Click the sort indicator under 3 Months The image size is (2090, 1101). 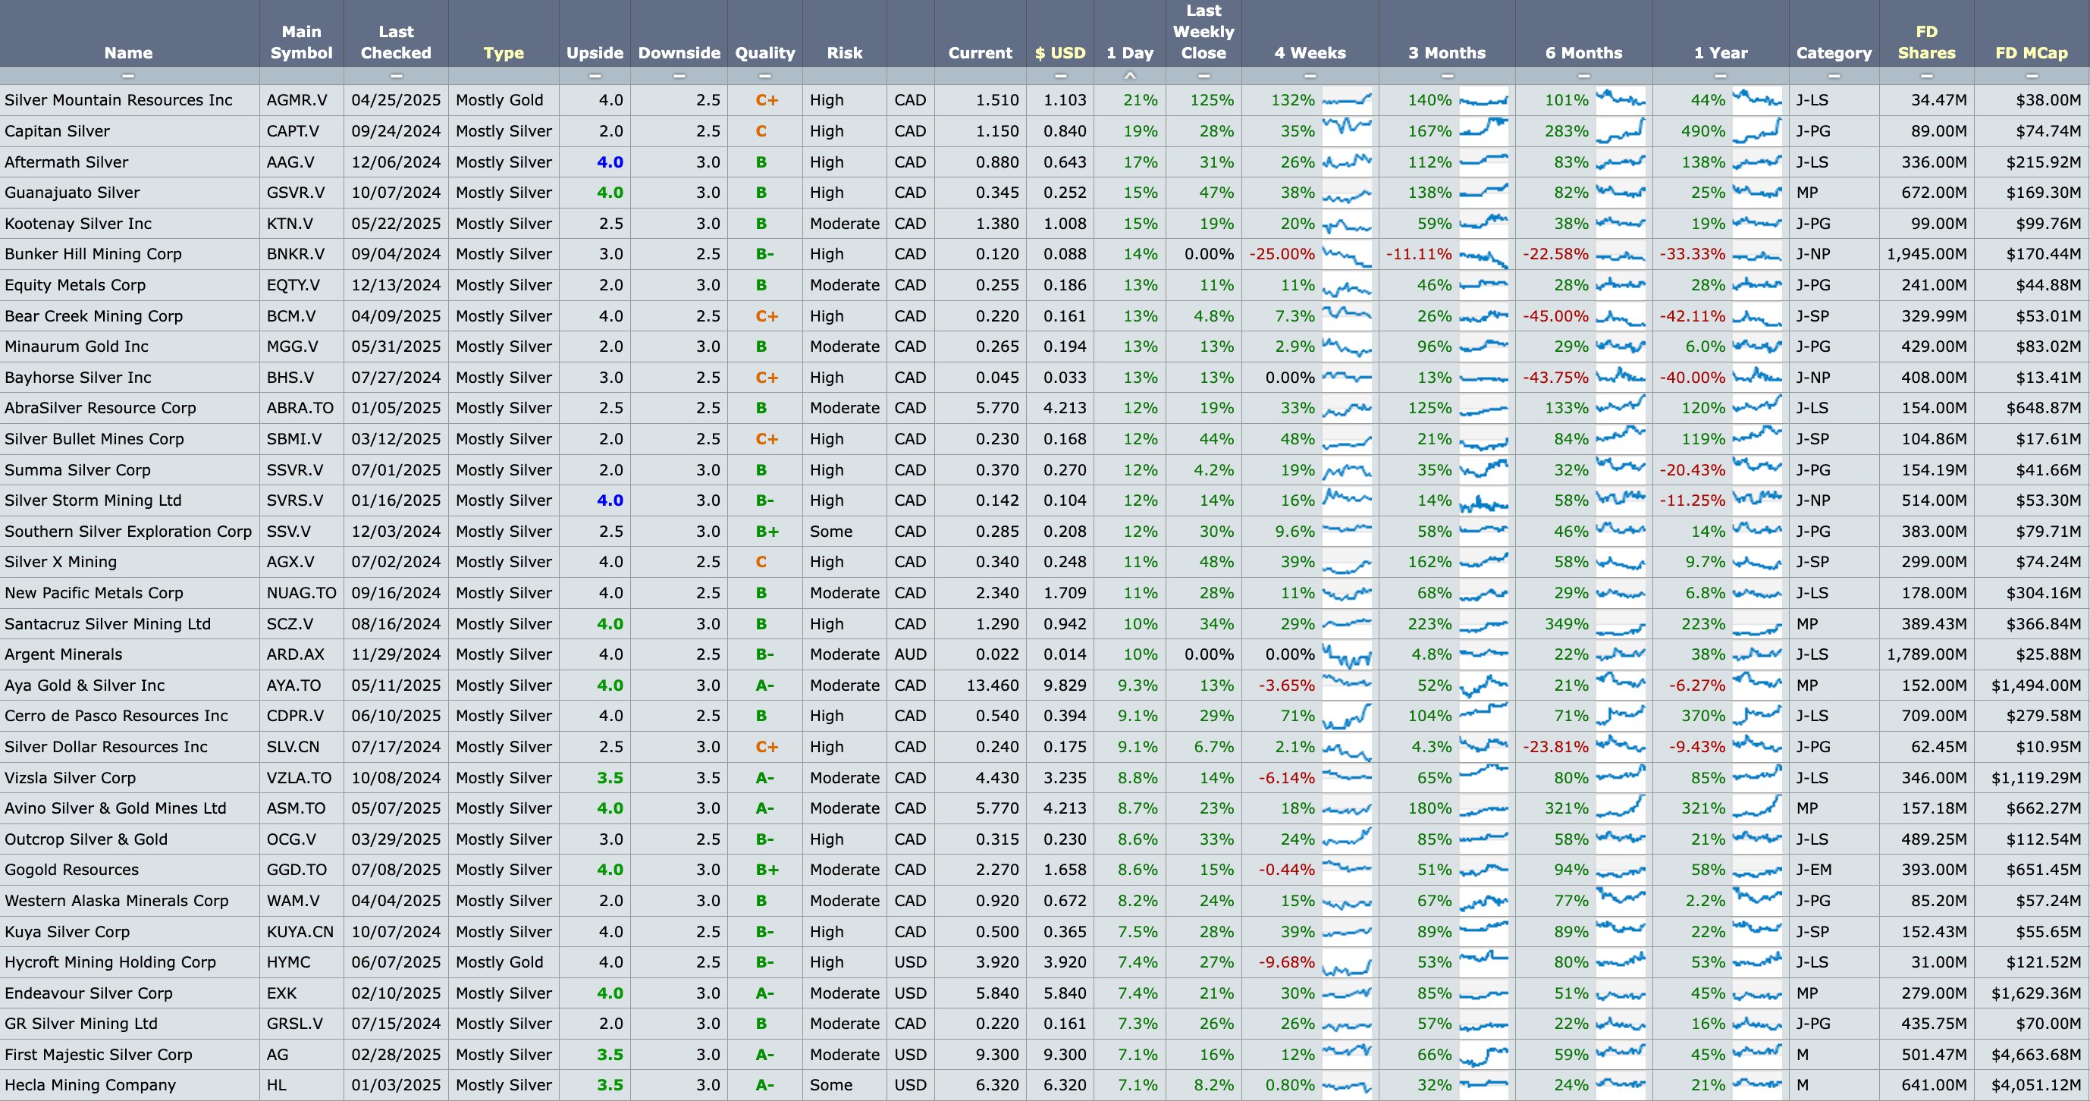point(1447,76)
